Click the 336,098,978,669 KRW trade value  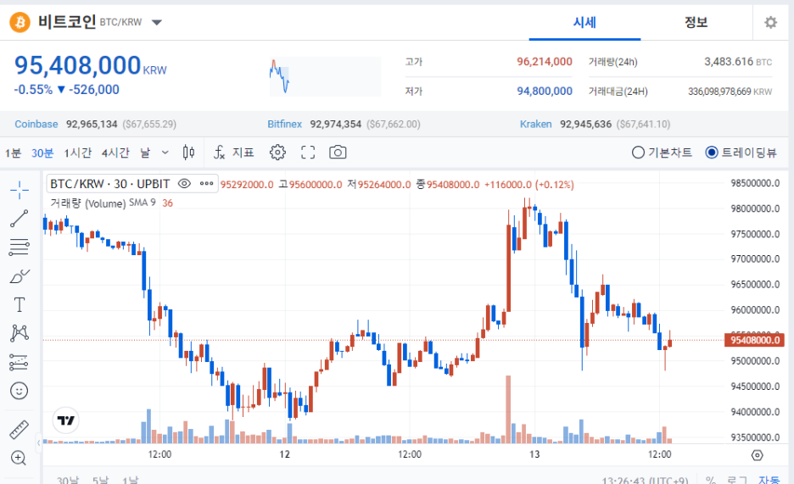(730, 92)
